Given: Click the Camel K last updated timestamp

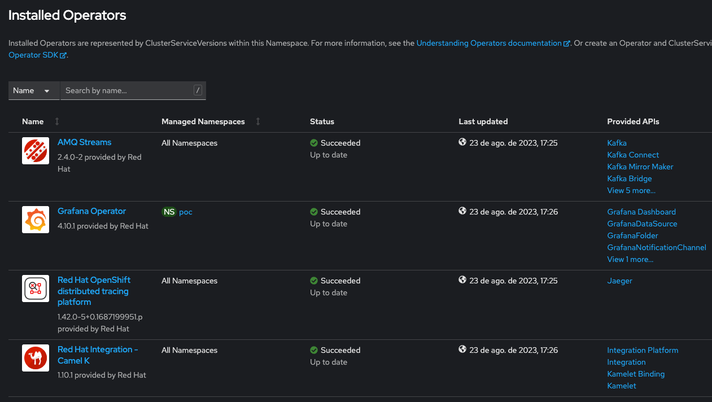Looking at the screenshot, I should (x=513, y=350).
